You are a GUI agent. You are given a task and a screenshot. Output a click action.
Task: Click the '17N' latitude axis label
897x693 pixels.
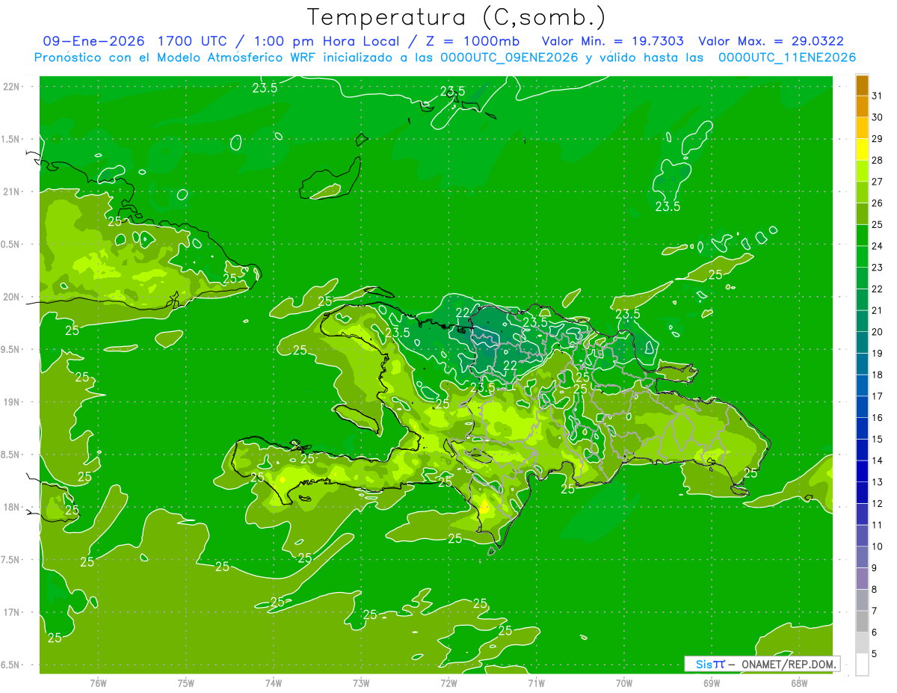coord(11,612)
